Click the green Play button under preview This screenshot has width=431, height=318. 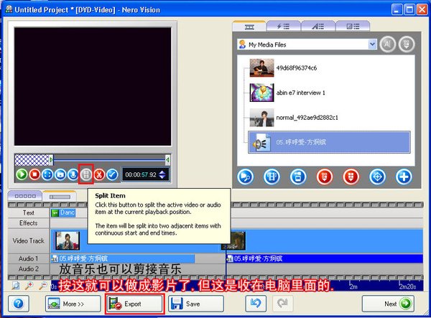[x=22, y=174]
